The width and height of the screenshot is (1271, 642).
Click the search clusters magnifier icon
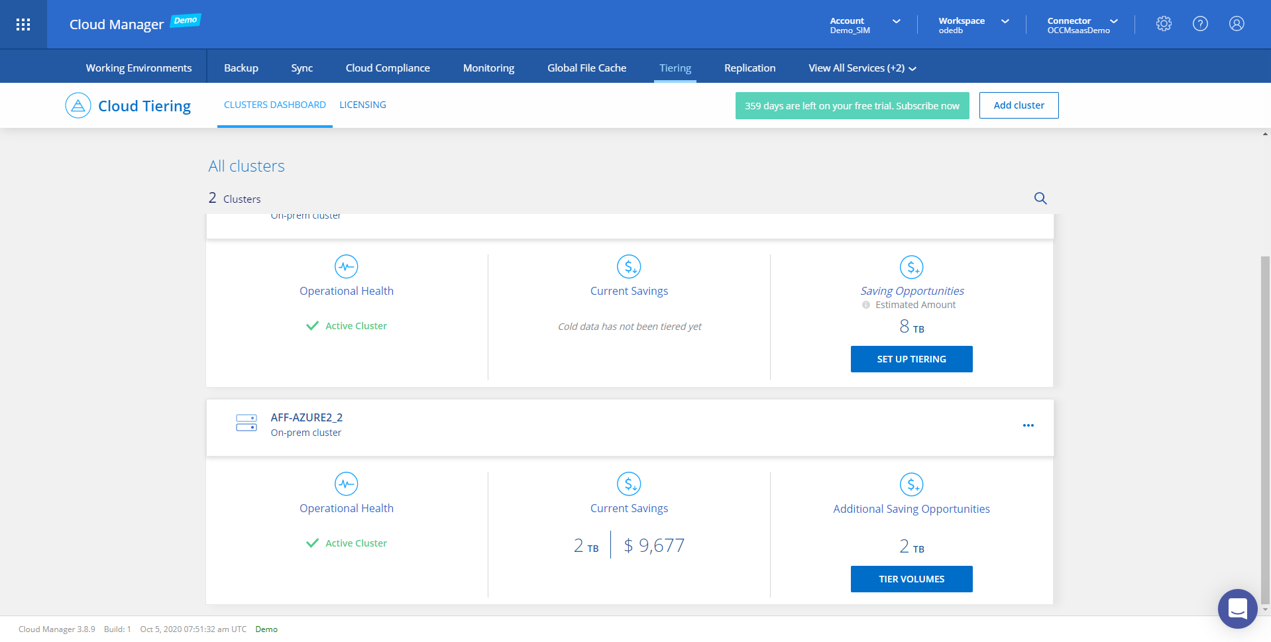[x=1040, y=198]
